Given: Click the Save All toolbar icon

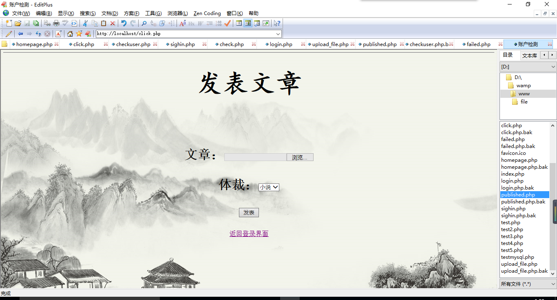Looking at the screenshot, I should (36, 23).
